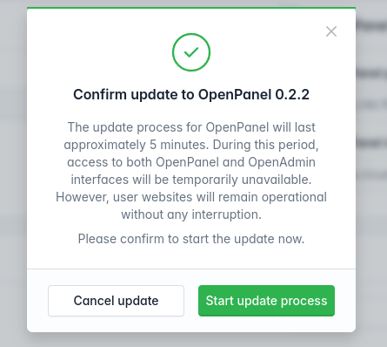Click the 'Confirm update to OpenPanel 0.2.2' heading
The height and width of the screenshot is (347, 387).
191,94
